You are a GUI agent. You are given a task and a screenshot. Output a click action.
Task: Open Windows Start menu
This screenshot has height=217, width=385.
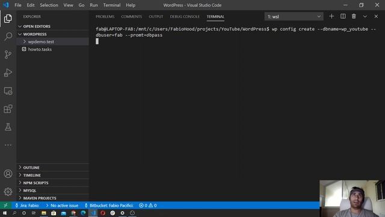(5, 213)
